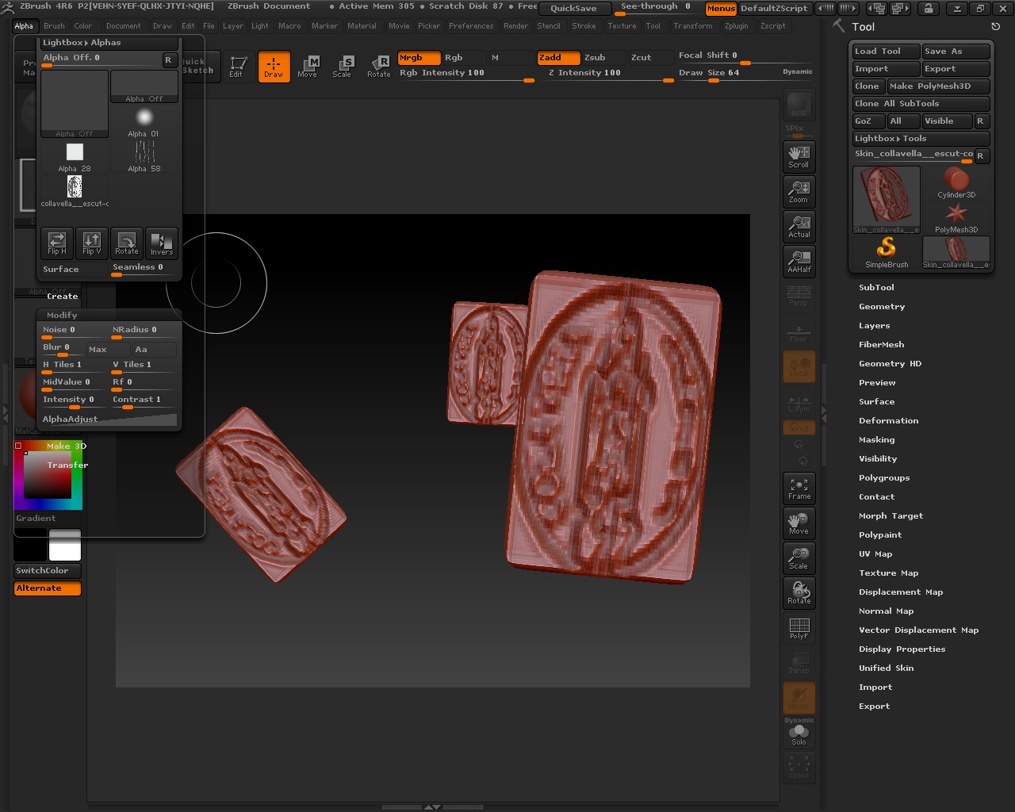Click the right shelf Scale view icon

[799, 557]
